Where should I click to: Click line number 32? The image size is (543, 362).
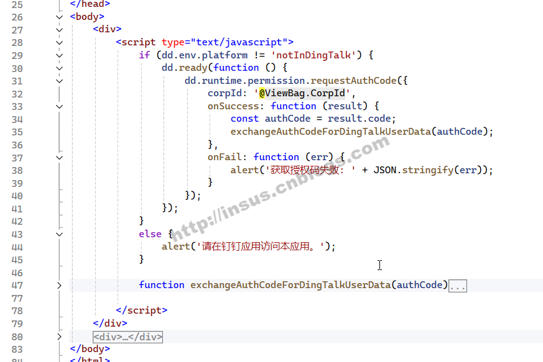click(17, 94)
